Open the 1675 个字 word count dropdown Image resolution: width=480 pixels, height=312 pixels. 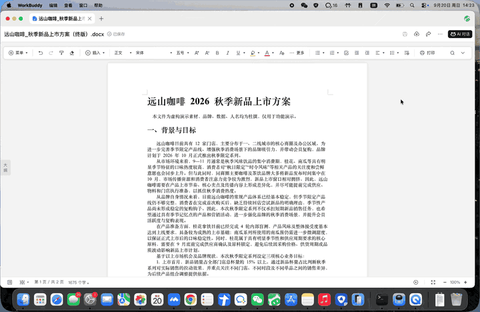pos(79,283)
